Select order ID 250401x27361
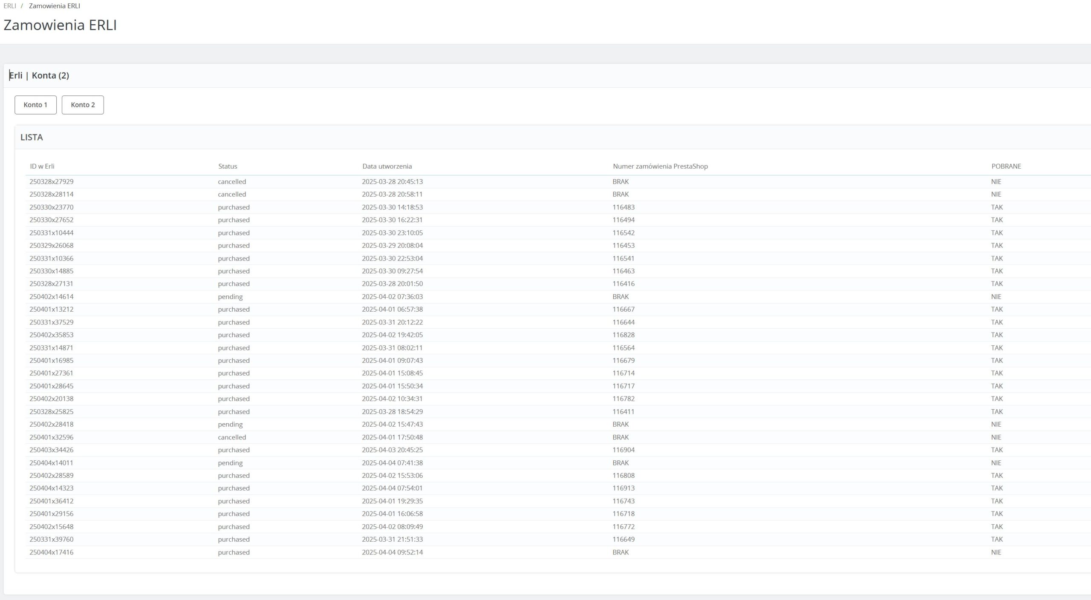 (x=52, y=373)
